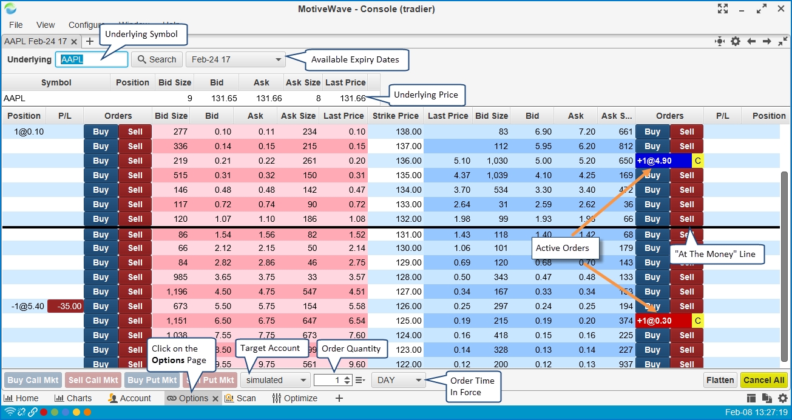The width and height of the screenshot is (792, 420).
Task: Open the simulated account dropdown
Action: click(276, 380)
